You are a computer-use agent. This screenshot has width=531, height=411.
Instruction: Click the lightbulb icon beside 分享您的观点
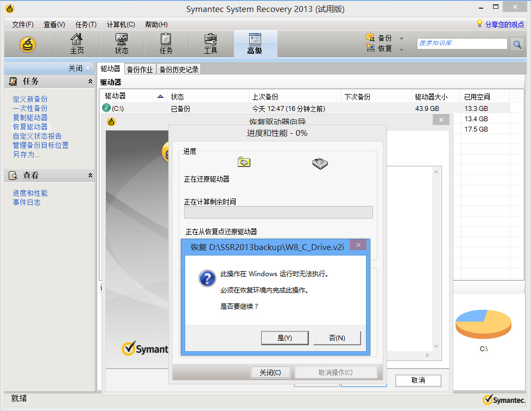[479, 24]
